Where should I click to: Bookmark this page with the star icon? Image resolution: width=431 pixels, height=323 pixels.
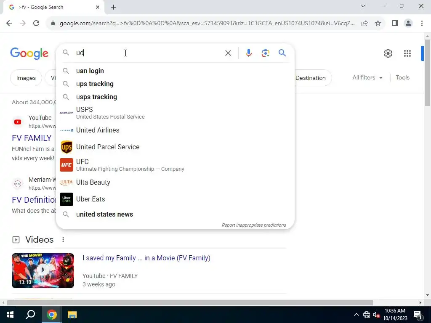(x=378, y=24)
